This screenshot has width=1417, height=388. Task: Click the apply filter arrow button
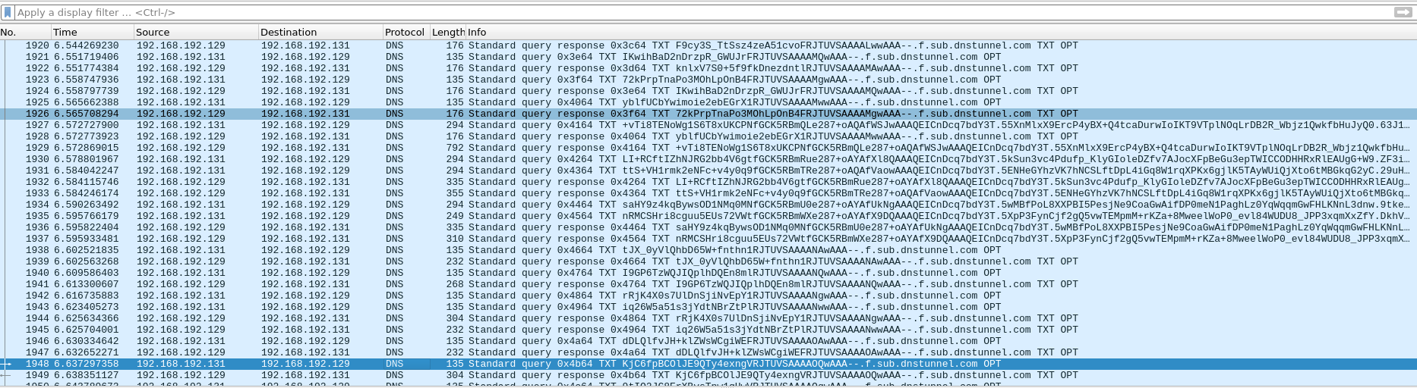1403,12
